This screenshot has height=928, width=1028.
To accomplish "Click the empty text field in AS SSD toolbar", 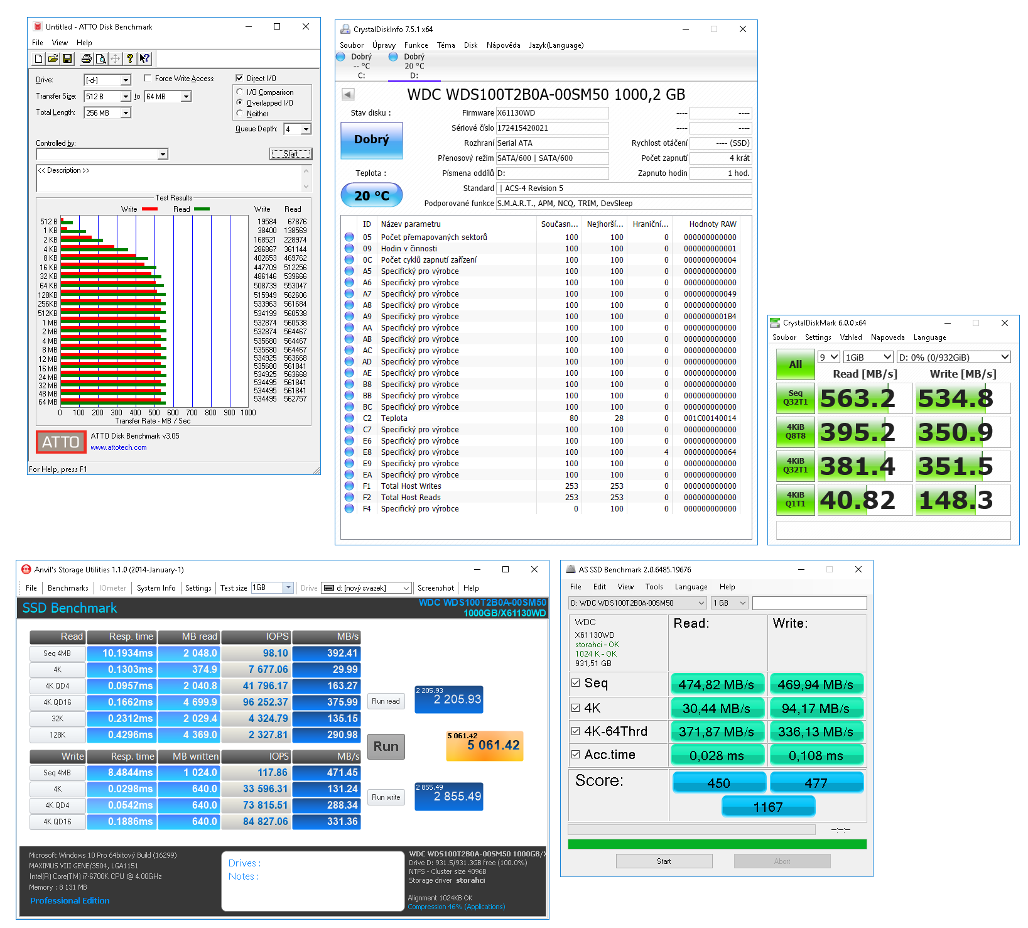I will 809,603.
